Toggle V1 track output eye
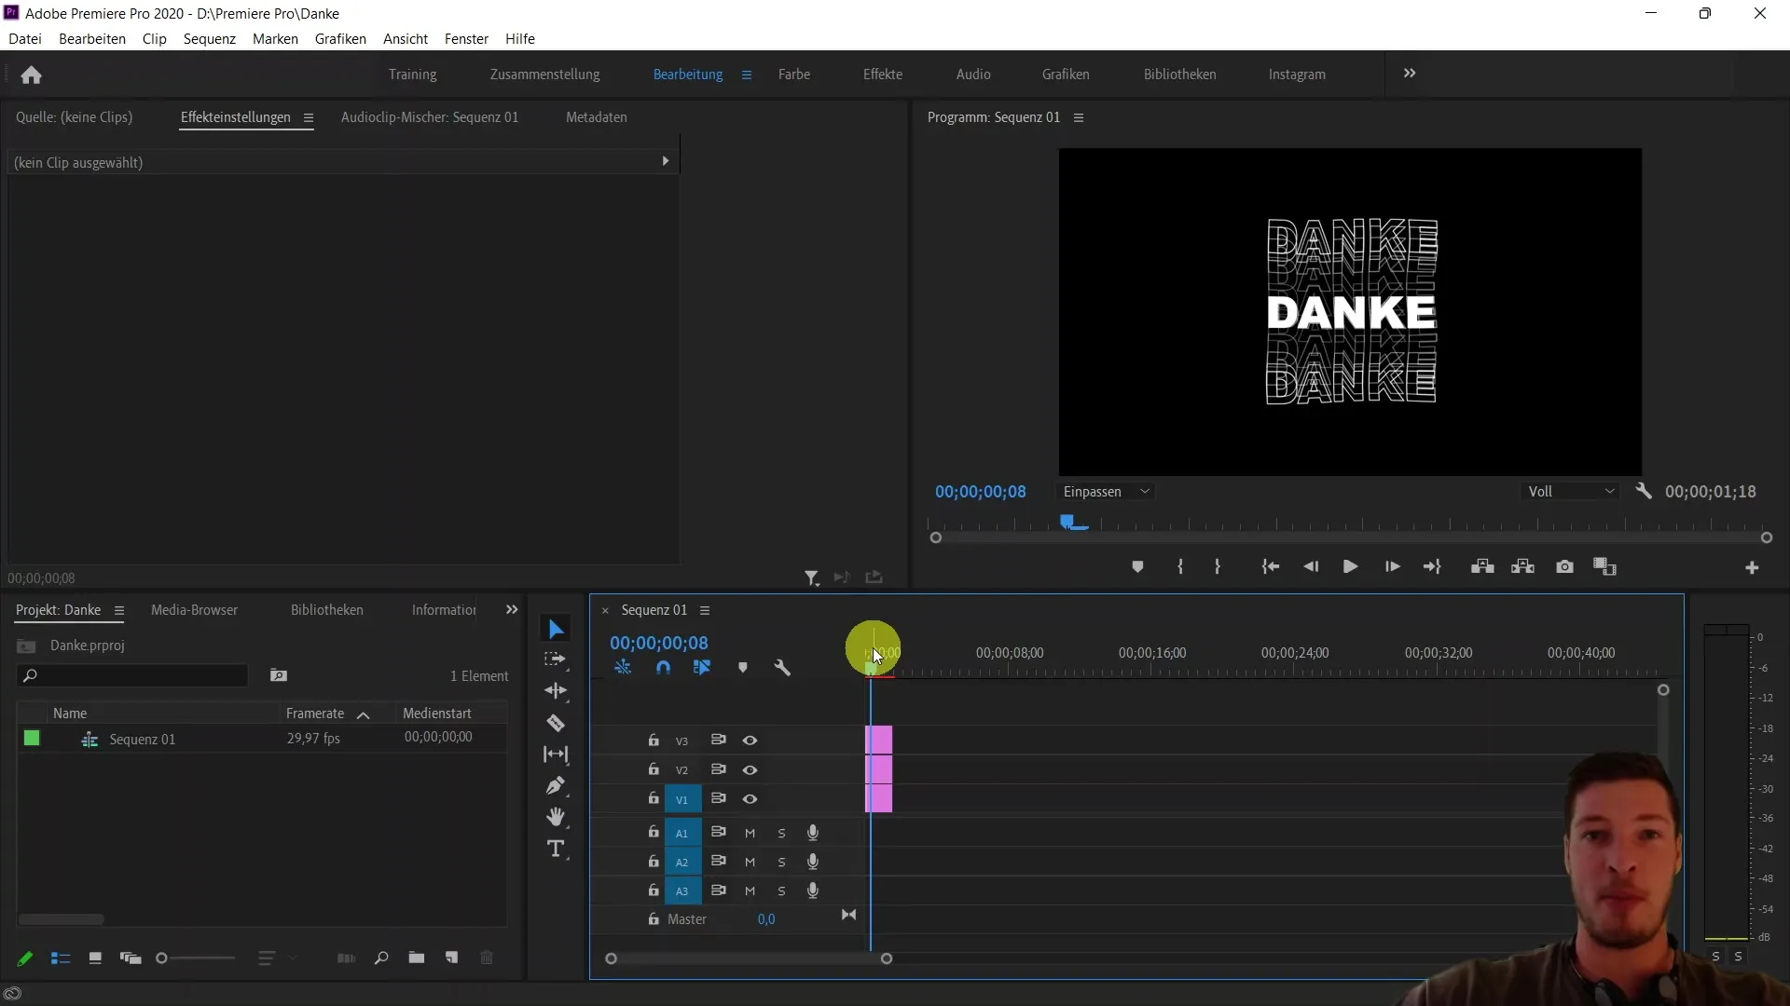The image size is (1790, 1006). click(x=750, y=799)
